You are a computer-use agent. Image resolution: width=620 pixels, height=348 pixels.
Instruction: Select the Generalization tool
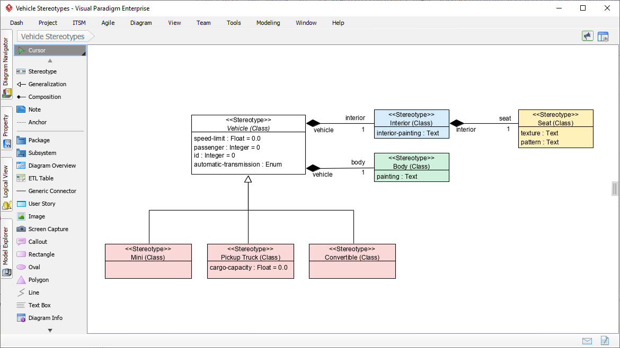[x=48, y=84]
